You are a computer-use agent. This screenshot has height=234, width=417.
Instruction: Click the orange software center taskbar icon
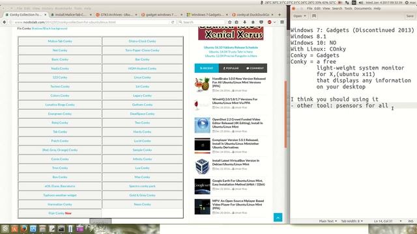(14, 229)
